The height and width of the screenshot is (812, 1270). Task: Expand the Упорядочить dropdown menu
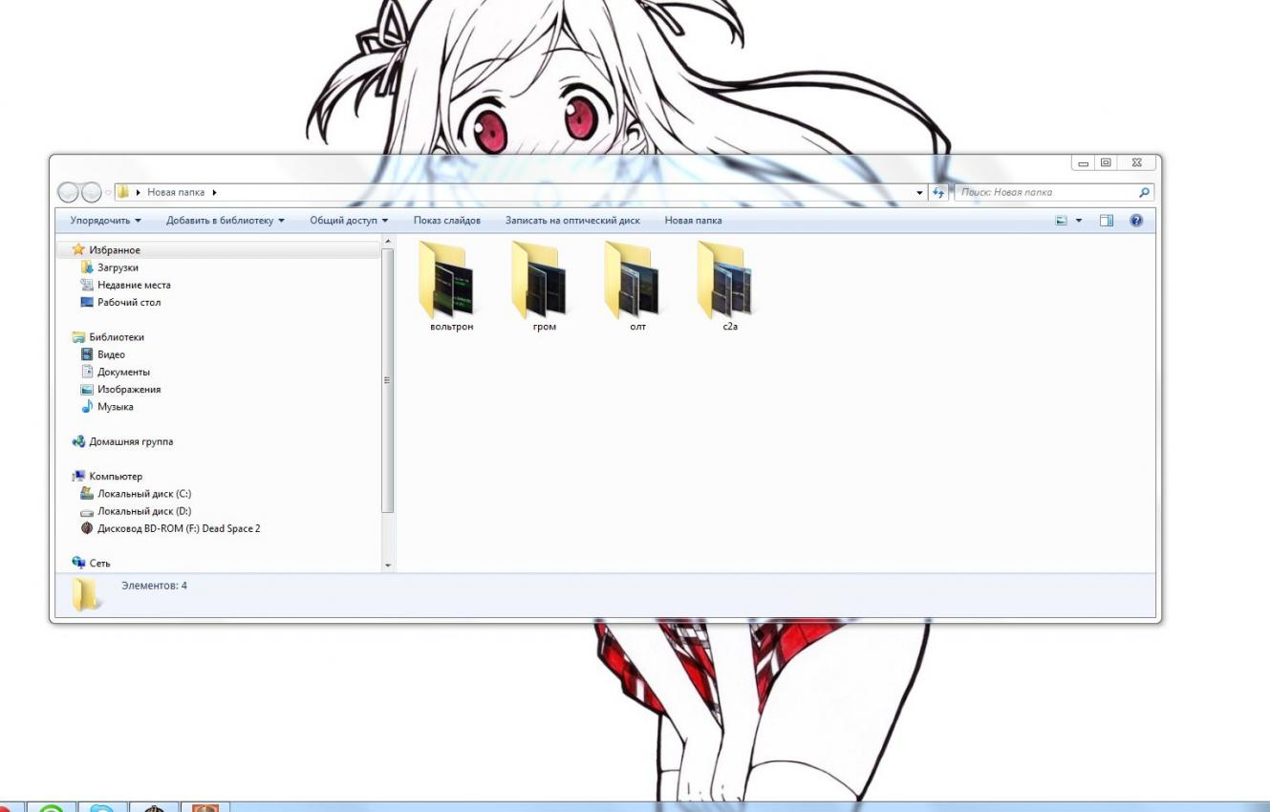[105, 221]
